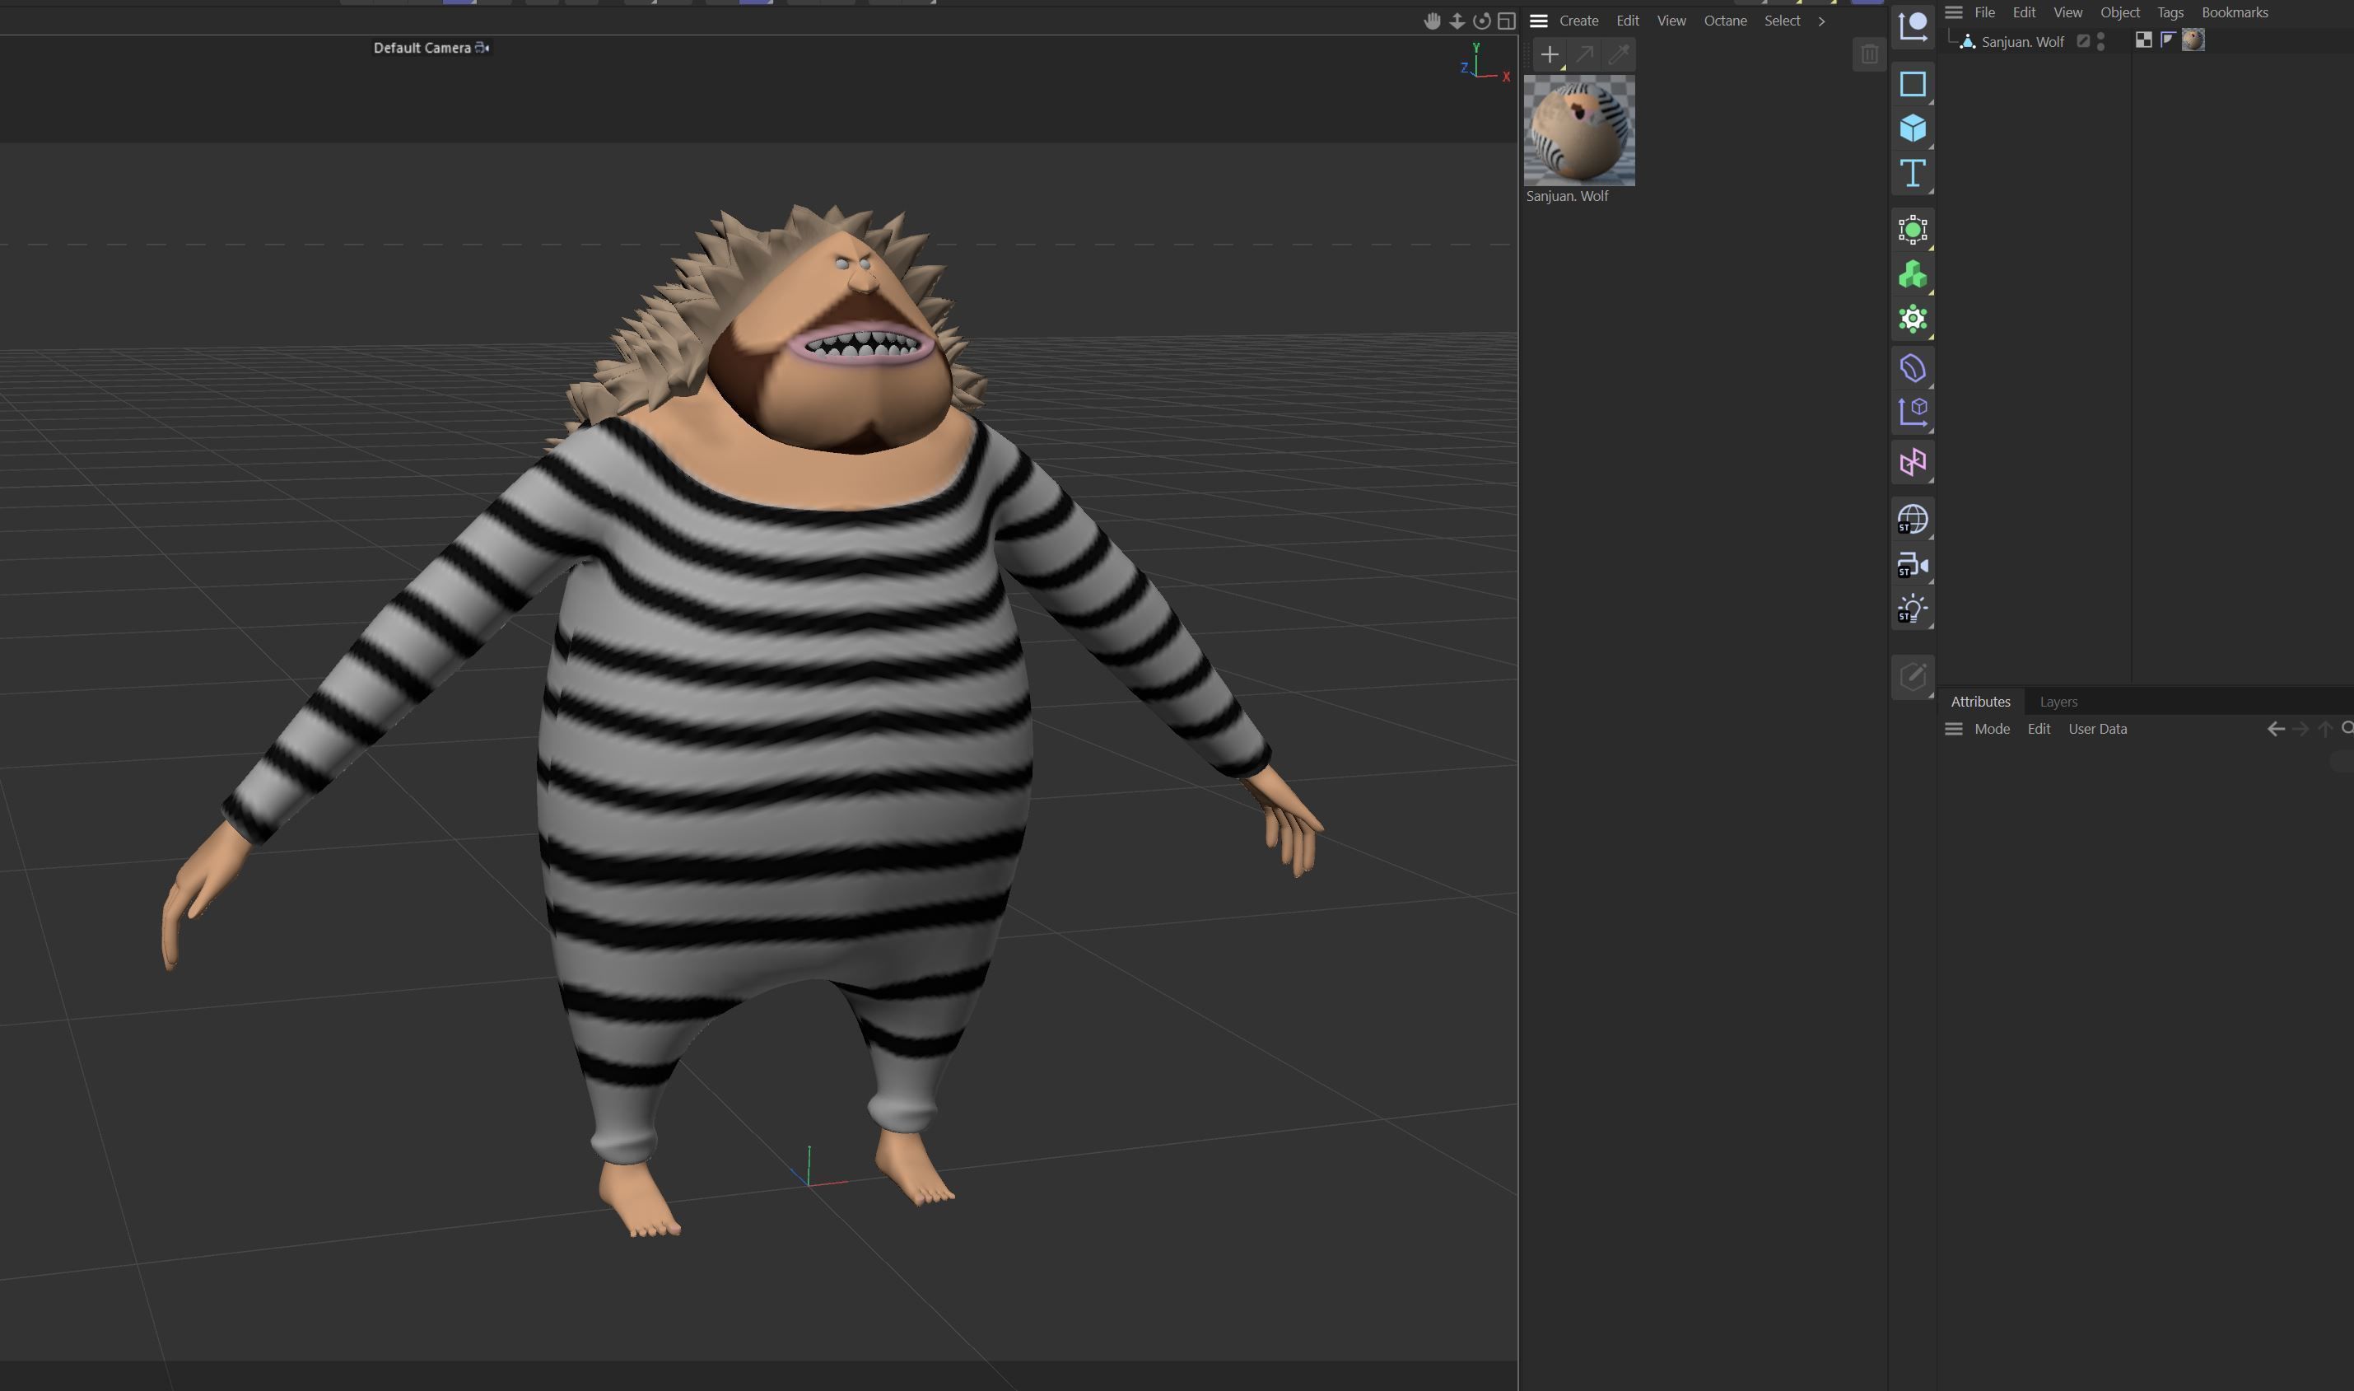Click the material texture tag on Sanjuan. Wolf
Viewport: 2354px width, 1391px height.
tap(2192, 40)
